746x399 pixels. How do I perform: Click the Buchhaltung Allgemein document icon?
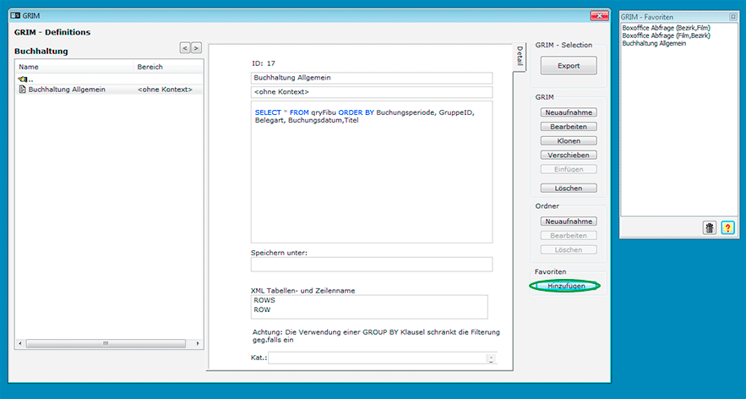pyautogui.click(x=22, y=89)
